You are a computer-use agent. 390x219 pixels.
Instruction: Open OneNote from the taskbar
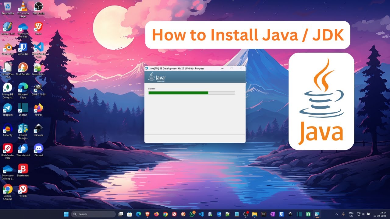[x=272, y=214]
